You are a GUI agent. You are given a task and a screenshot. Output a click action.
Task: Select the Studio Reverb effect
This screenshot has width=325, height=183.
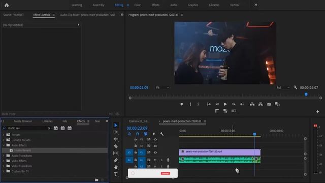[22, 150]
